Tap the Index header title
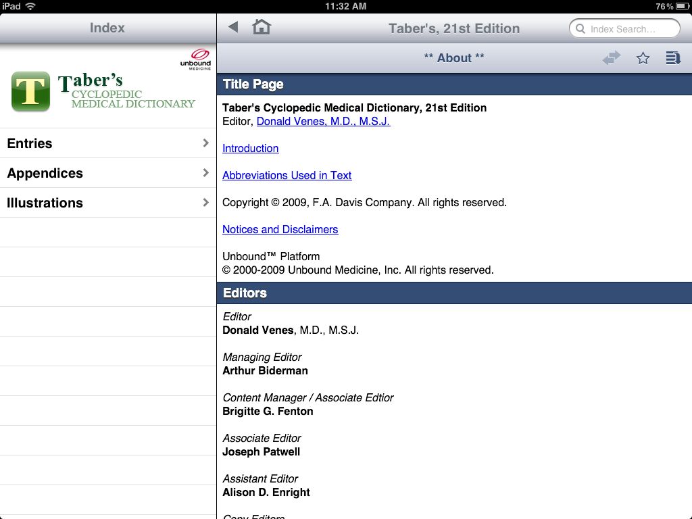This screenshot has width=692, height=519. 107,28
